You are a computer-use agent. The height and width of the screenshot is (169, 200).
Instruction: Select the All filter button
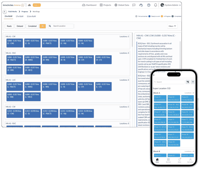pos(43,26)
